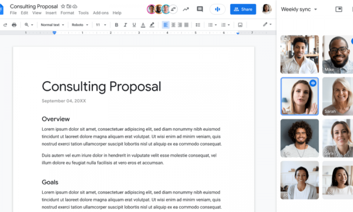
Task: Open the Insert menu
Action: tap(51, 13)
